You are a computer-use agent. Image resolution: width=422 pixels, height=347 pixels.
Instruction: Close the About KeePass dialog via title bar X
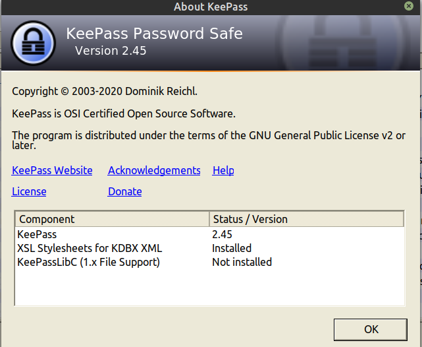tap(409, 6)
